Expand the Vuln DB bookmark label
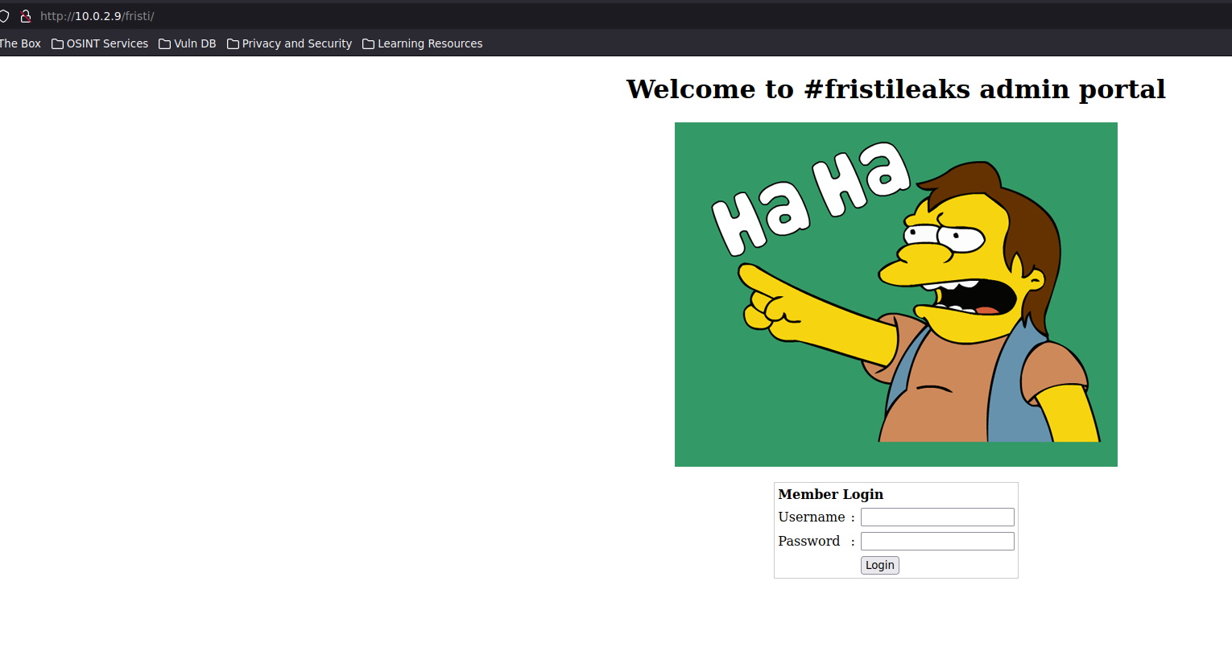Viewport: 1232px width, 672px height. click(195, 43)
